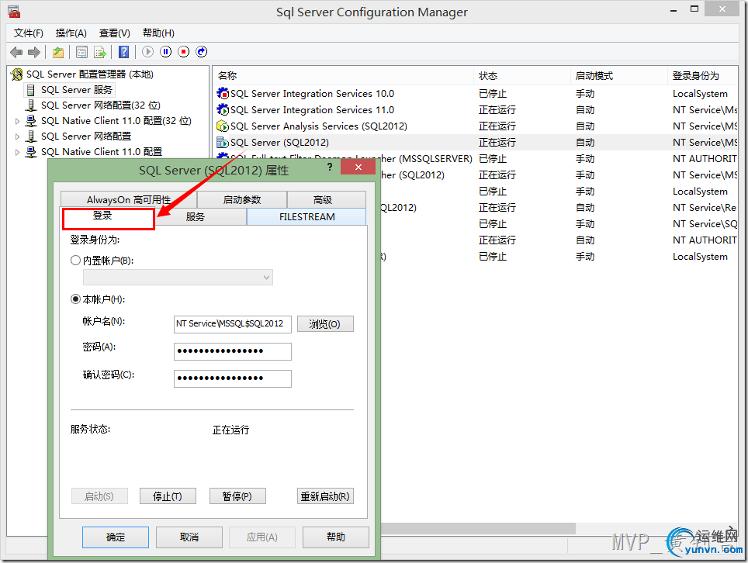Click the icon beside SQL Server 网络配置(32 位)
The height and width of the screenshot is (563, 748).
coord(32,105)
